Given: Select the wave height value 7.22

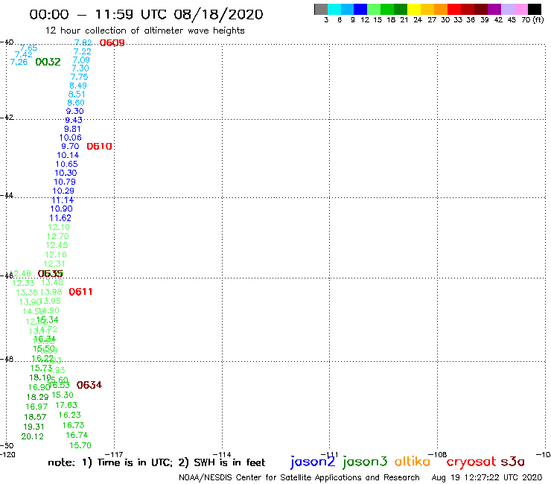Looking at the screenshot, I should pyautogui.click(x=82, y=51).
